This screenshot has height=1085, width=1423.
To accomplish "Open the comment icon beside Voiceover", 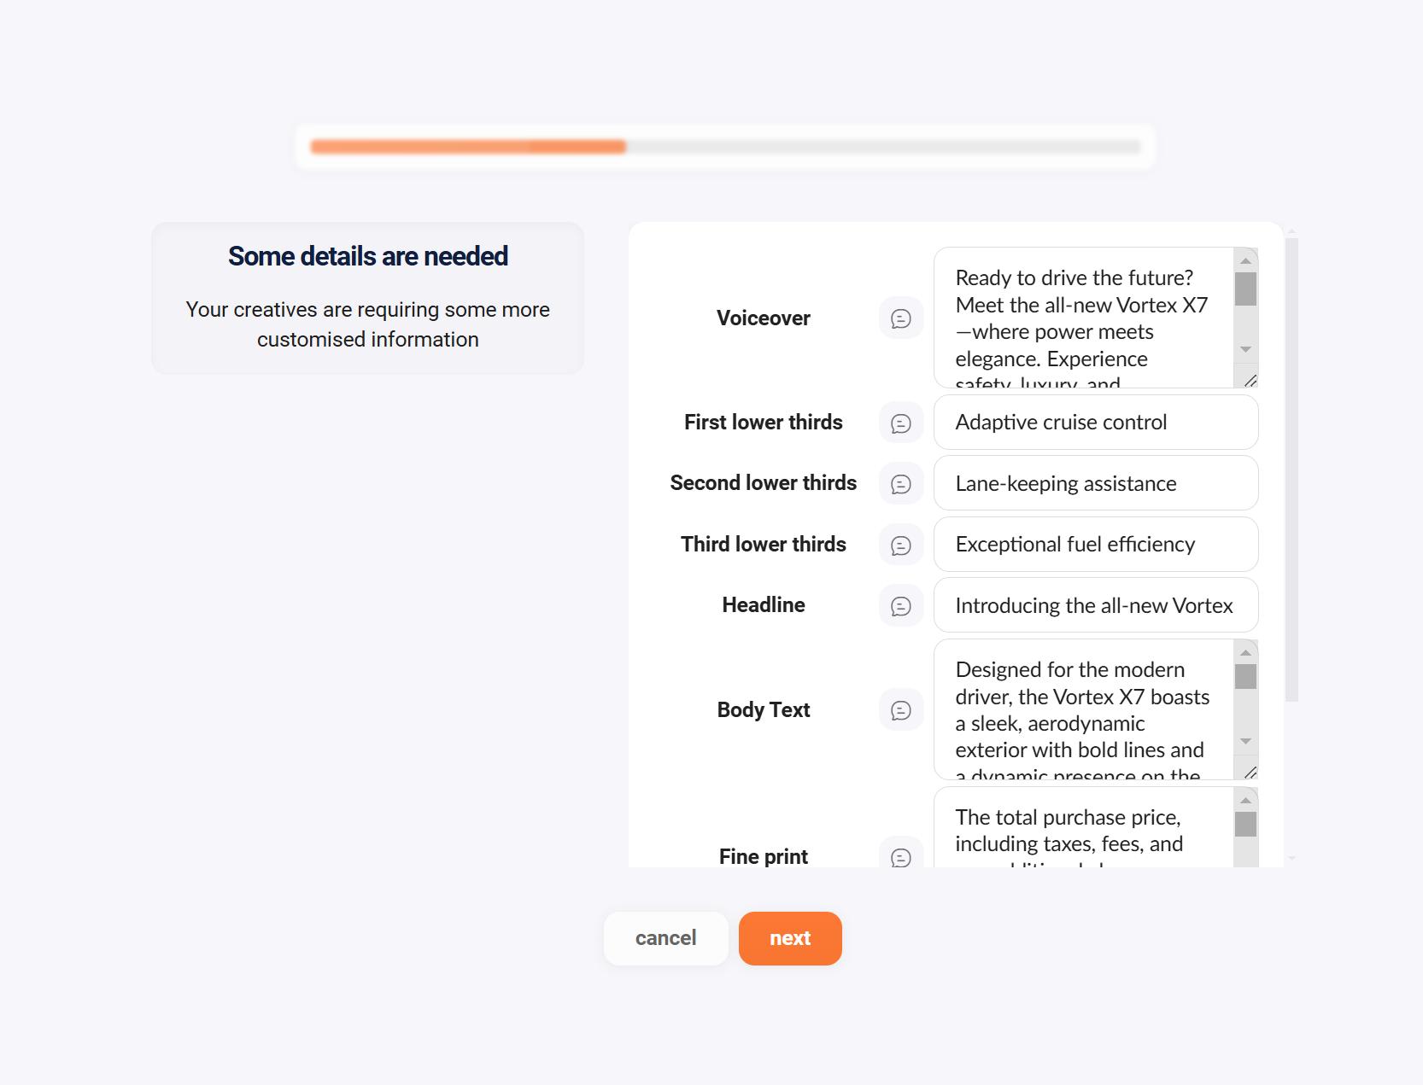I will click(x=901, y=318).
